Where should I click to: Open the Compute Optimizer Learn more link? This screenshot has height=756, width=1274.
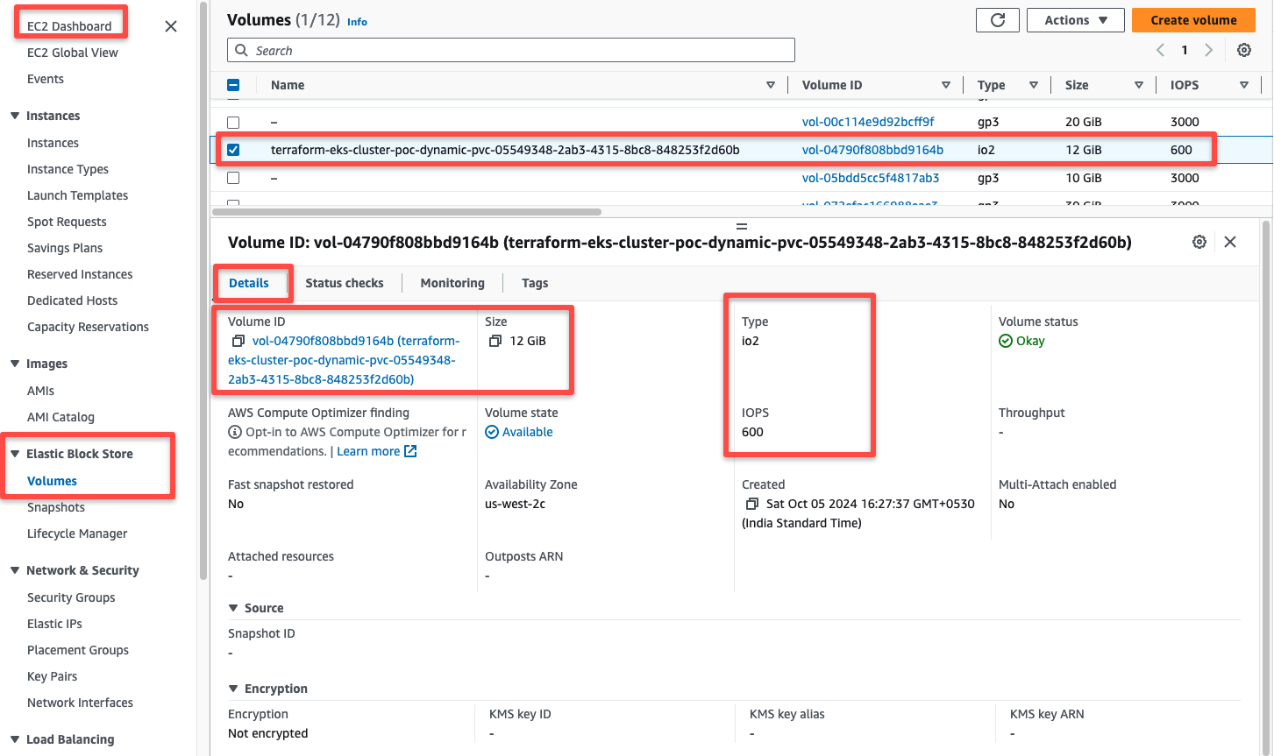point(369,451)
